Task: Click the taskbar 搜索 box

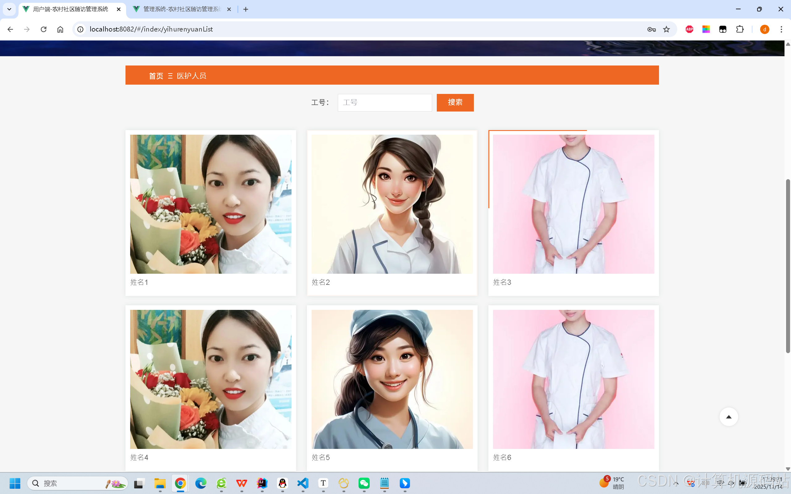Action: coord(78,483)
